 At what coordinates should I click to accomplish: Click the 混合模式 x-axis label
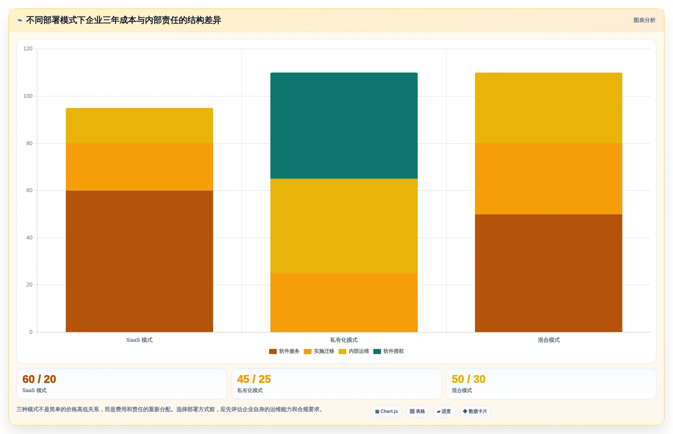[x=549, y=340]
